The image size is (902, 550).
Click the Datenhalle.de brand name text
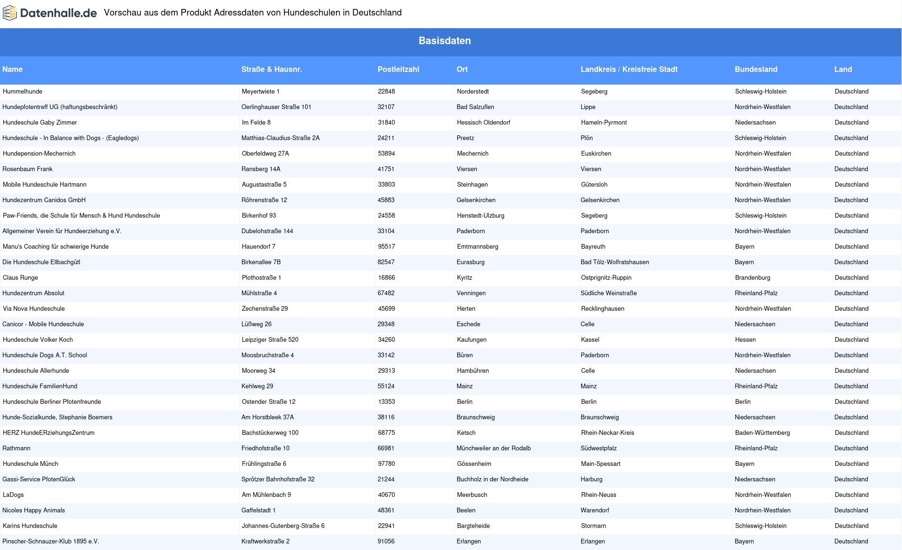[x=58, y=13]
